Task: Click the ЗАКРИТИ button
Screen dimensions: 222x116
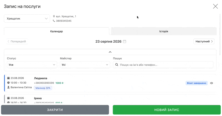Action: coord(55,110)
